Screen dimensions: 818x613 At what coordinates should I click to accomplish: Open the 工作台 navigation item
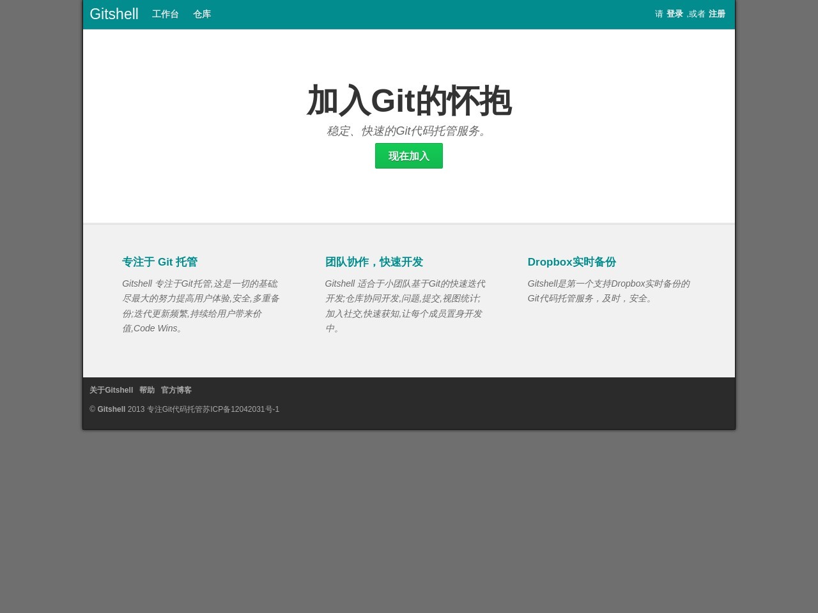[x=165, y=14]
